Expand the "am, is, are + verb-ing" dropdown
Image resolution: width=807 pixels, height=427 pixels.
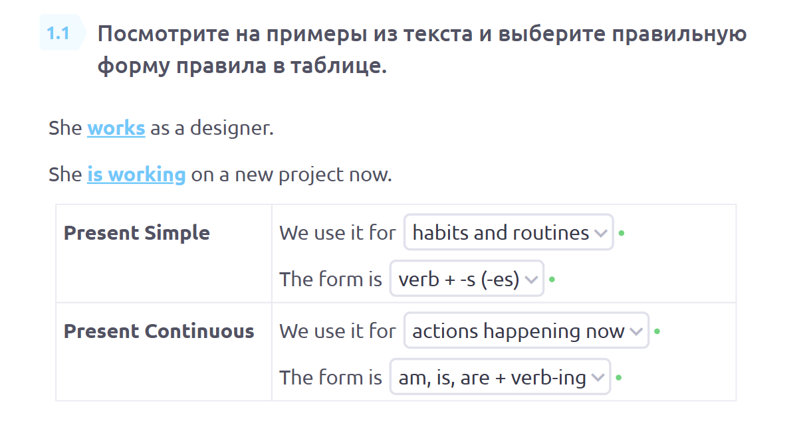point(492,377)
